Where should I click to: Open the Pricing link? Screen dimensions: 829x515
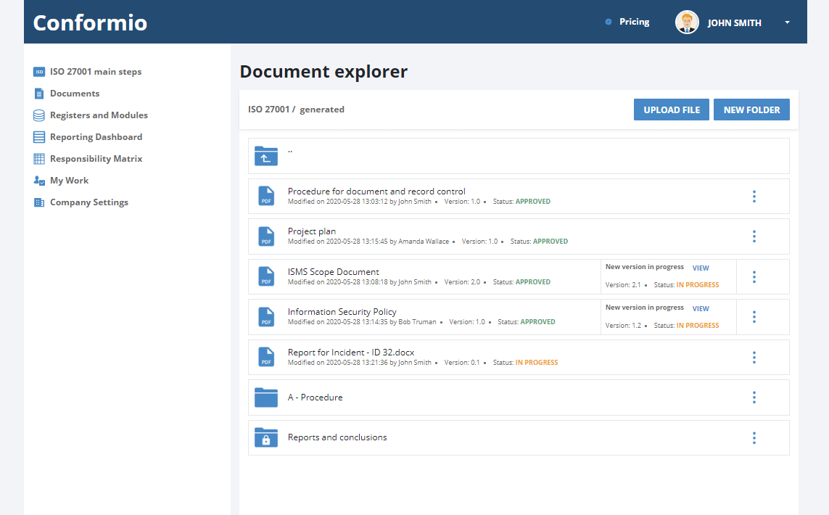(635, 22)
